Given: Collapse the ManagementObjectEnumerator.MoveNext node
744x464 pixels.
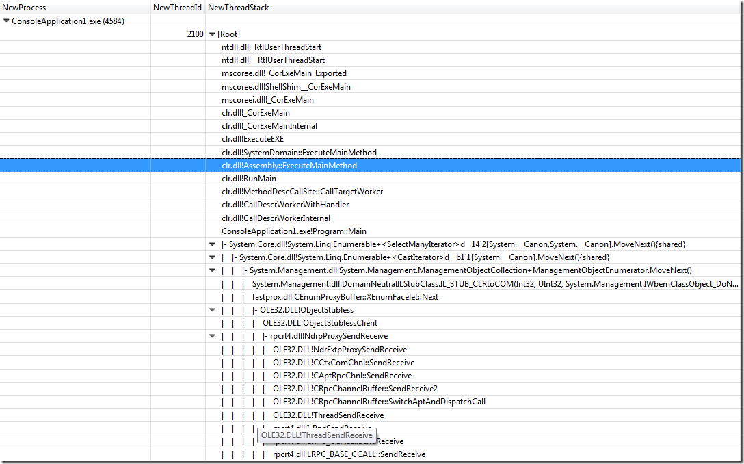Looking at the screenshot, I should [x=212, y=270].
